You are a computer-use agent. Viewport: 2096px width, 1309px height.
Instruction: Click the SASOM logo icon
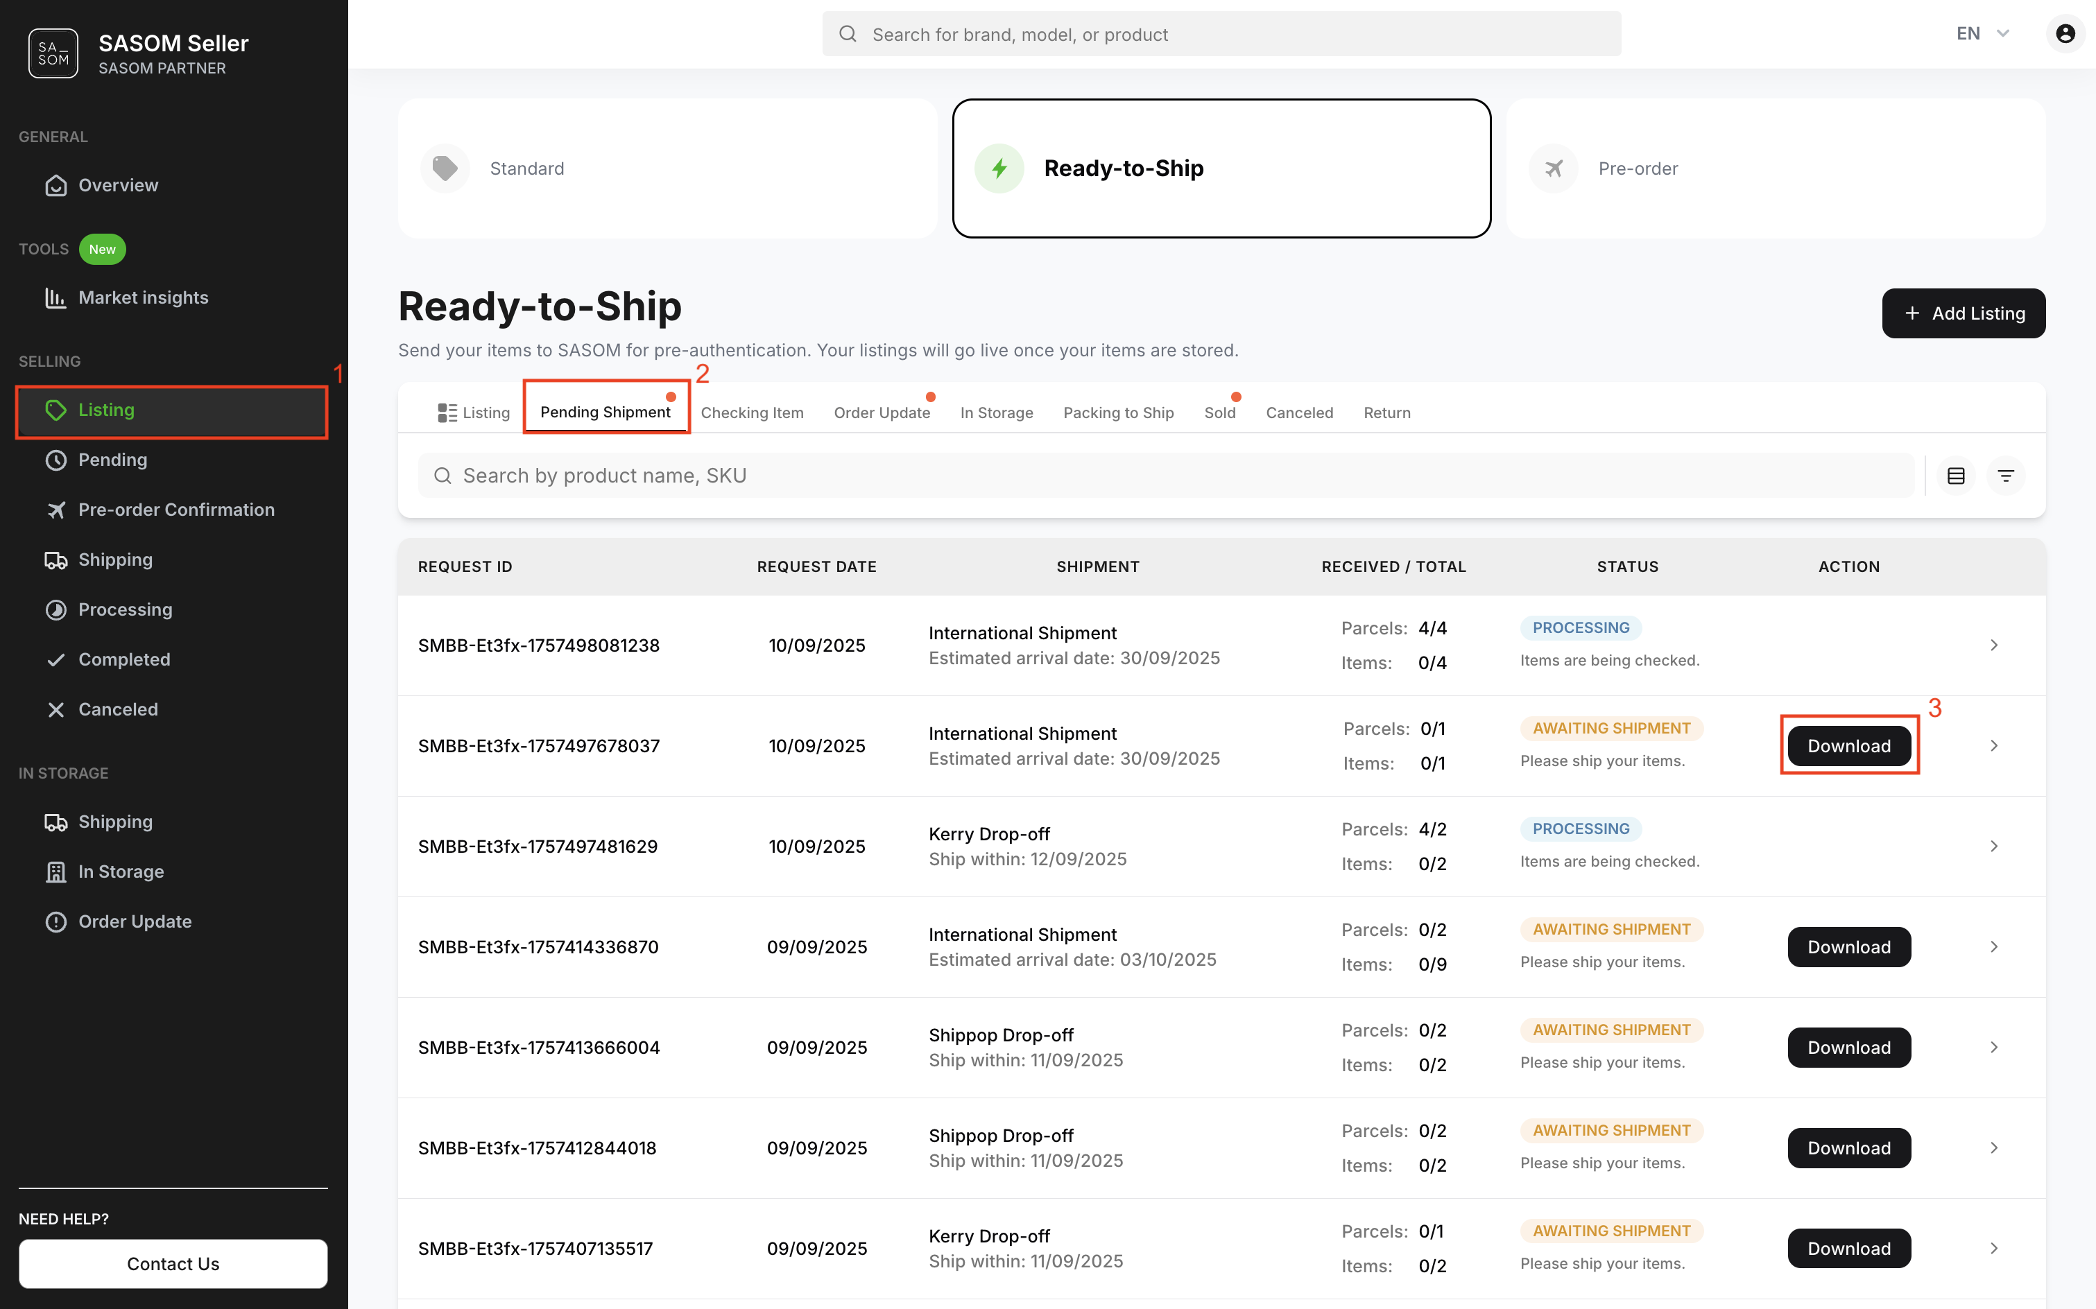click(x=53, y=53)
